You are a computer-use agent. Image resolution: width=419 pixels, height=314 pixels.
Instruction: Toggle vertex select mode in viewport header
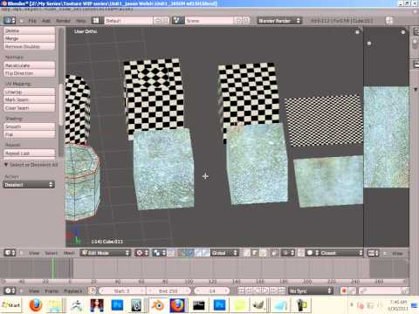click(246, 253)
